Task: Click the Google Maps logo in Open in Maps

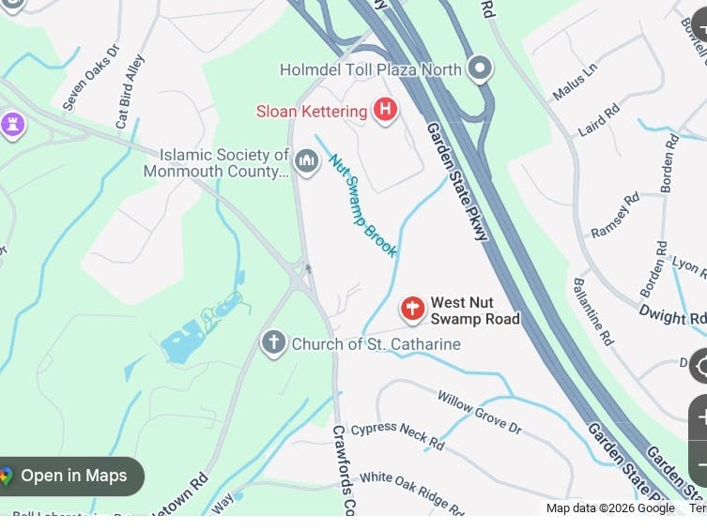Action: 7,476
